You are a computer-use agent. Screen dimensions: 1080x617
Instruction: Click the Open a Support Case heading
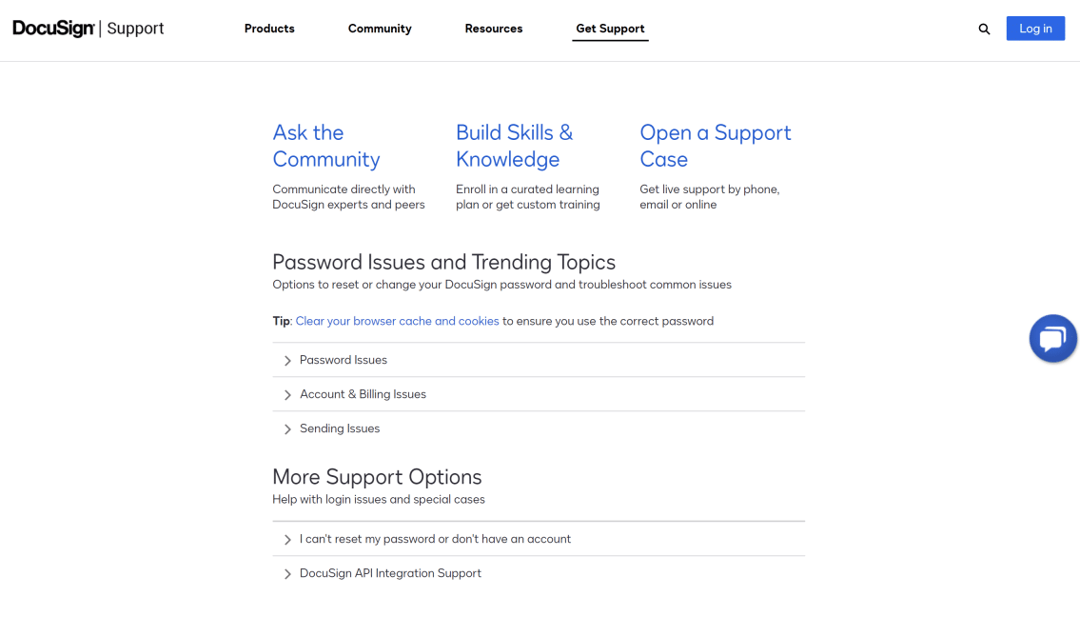tap(715, 146)
